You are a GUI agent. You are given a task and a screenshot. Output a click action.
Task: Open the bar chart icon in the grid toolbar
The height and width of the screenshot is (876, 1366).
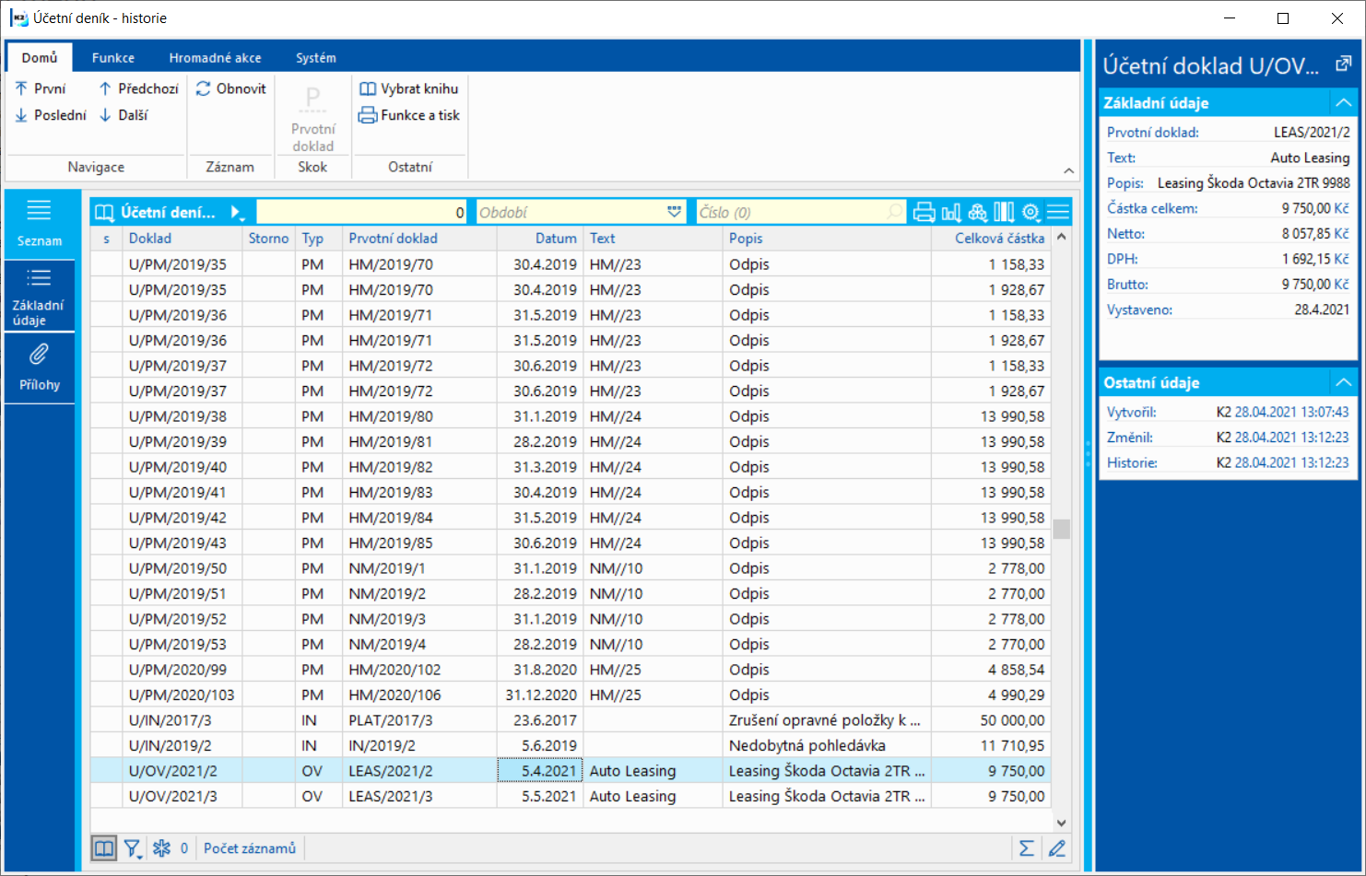(x=951, y=213)
